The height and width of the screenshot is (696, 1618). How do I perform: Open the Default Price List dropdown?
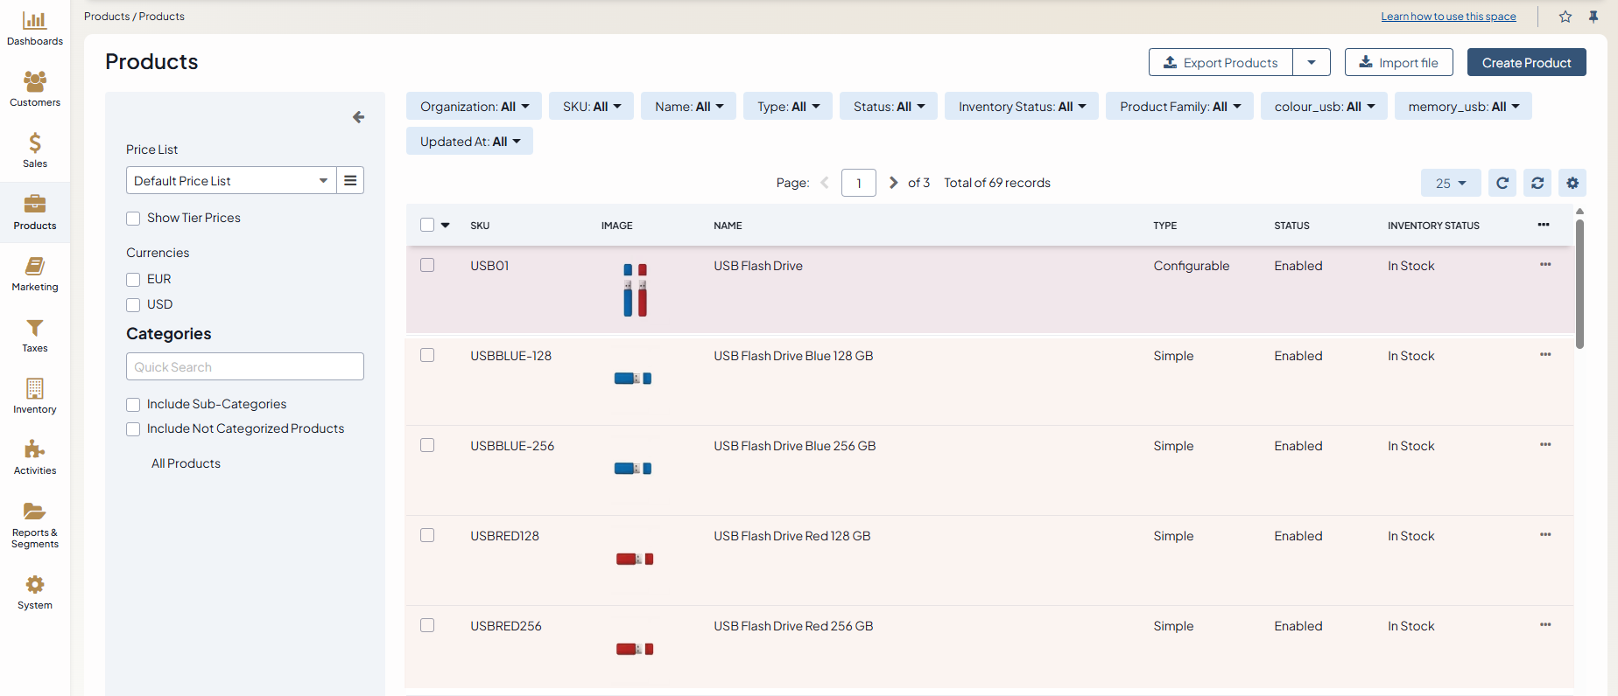point(231,180)
